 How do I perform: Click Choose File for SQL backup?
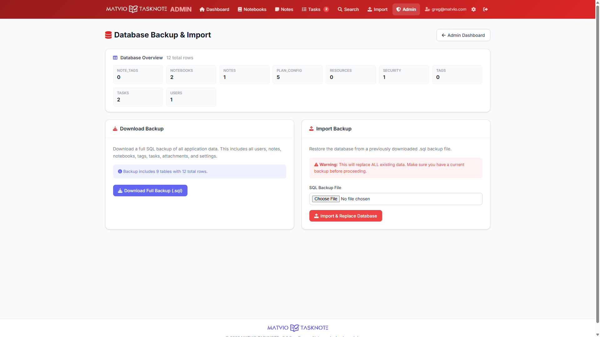tap(326, 199)
